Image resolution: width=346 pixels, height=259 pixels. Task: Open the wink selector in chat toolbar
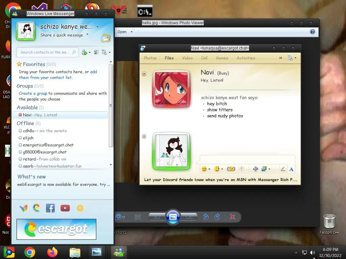point(217,169)
